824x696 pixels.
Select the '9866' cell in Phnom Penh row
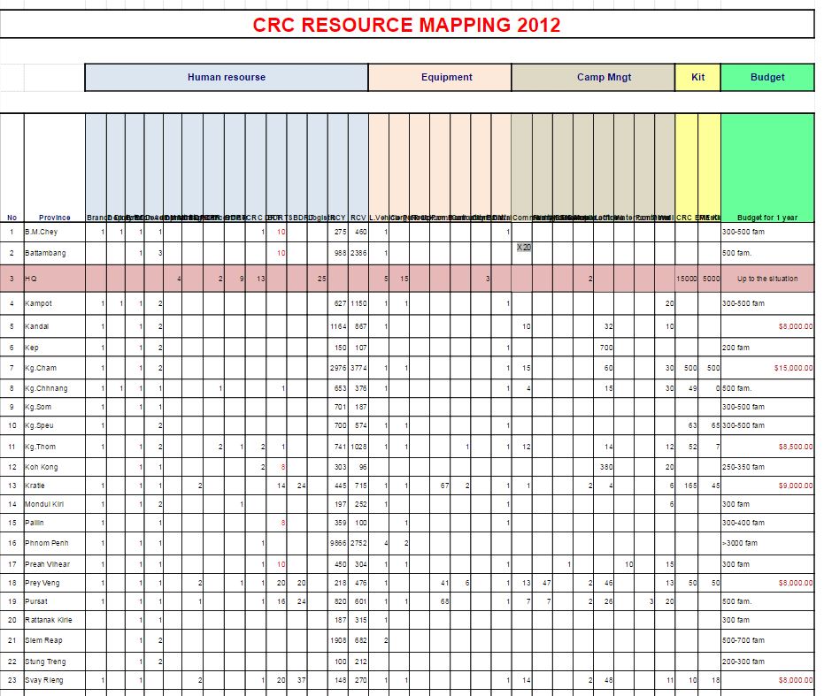pyautogui.click(x=338, y=543)
